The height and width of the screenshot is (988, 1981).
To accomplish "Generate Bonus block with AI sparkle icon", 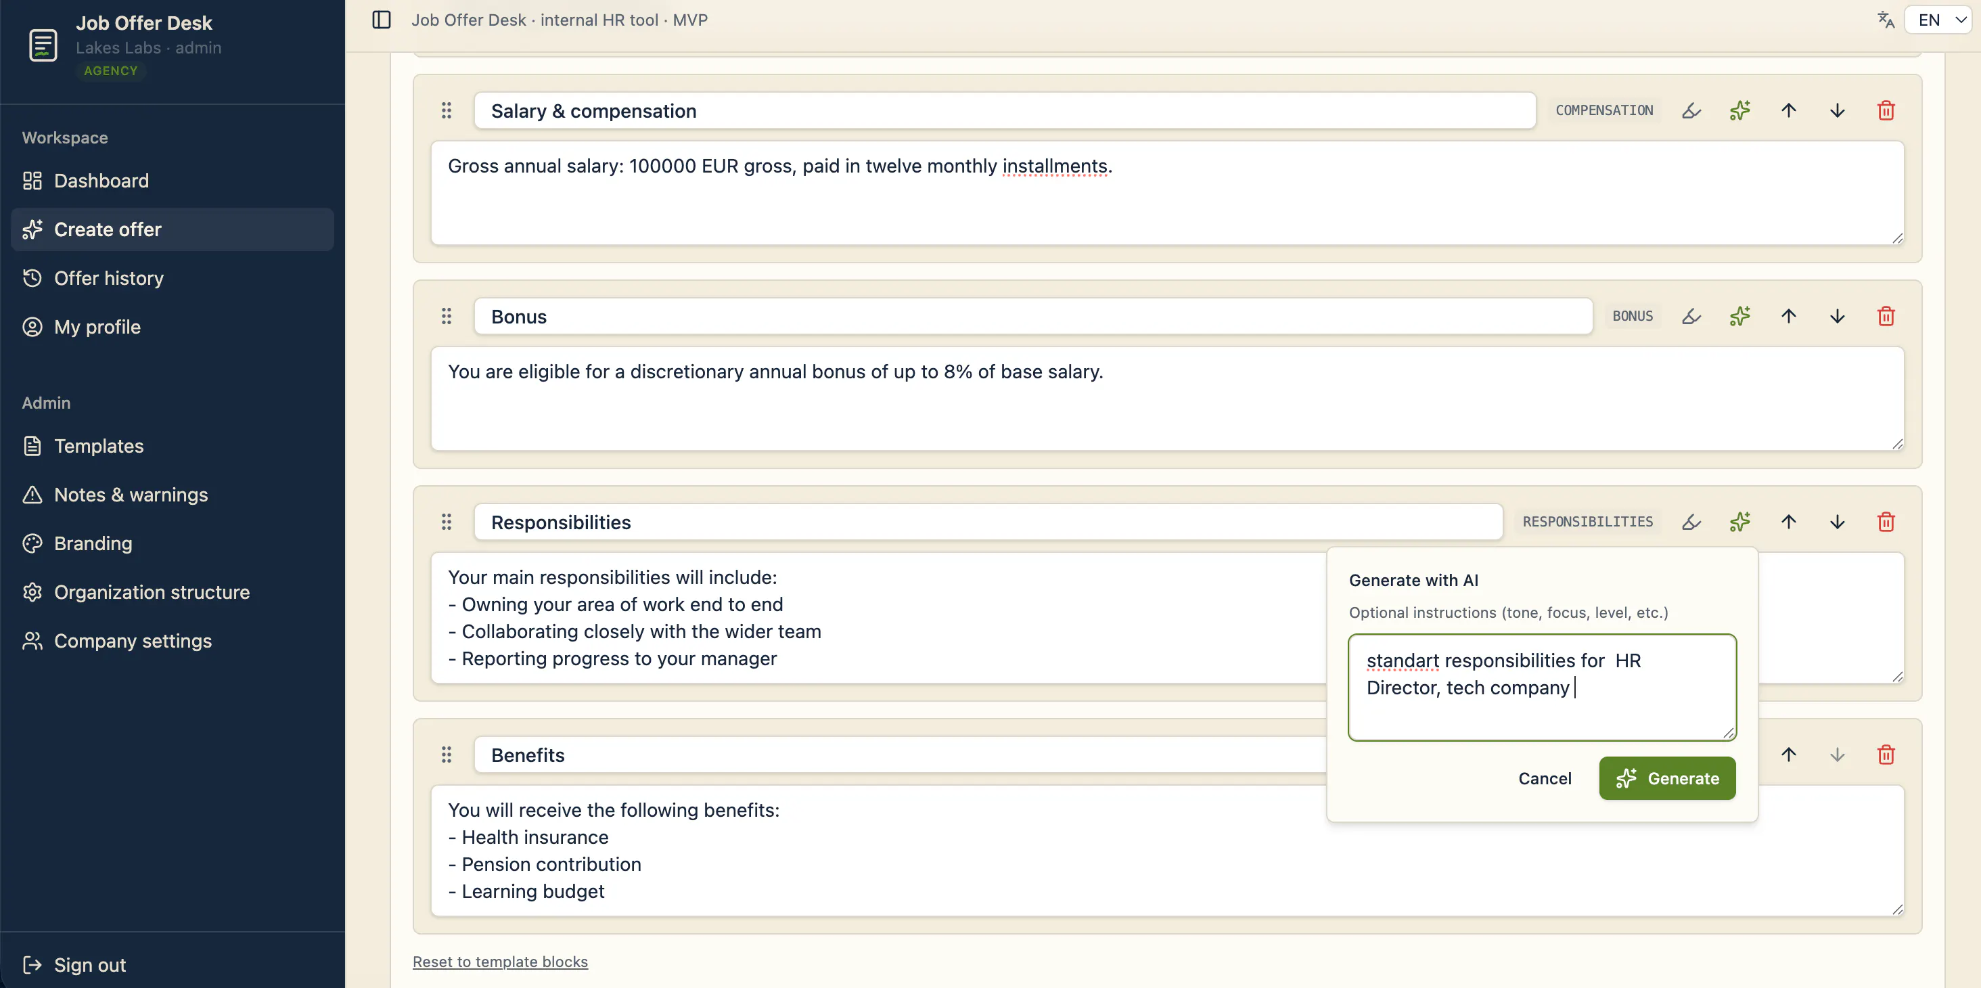I will [x=1739, y=316].
